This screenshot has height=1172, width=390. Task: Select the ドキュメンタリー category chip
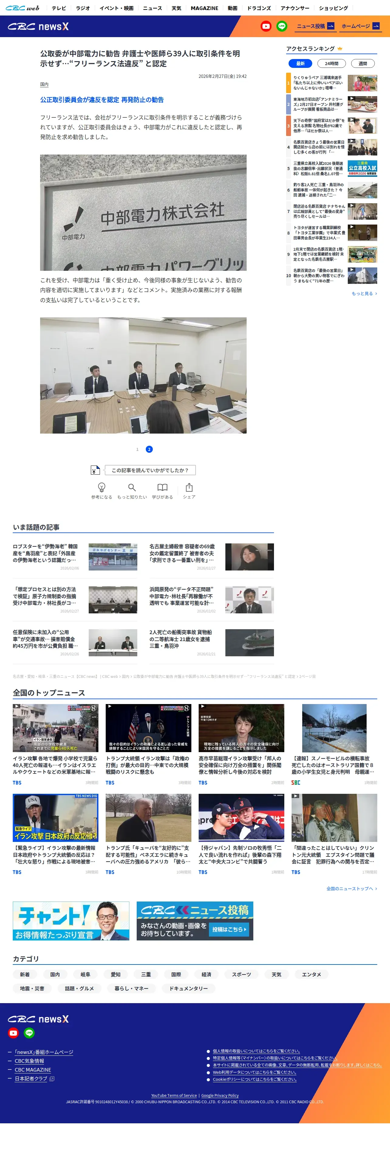[188, 988]
